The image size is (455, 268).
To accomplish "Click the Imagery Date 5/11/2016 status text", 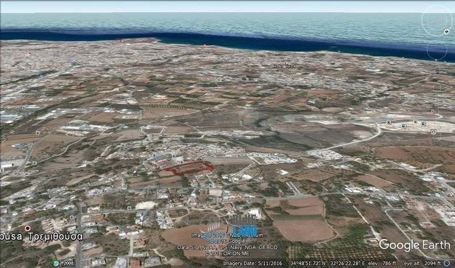I will [x=252, y=263].
